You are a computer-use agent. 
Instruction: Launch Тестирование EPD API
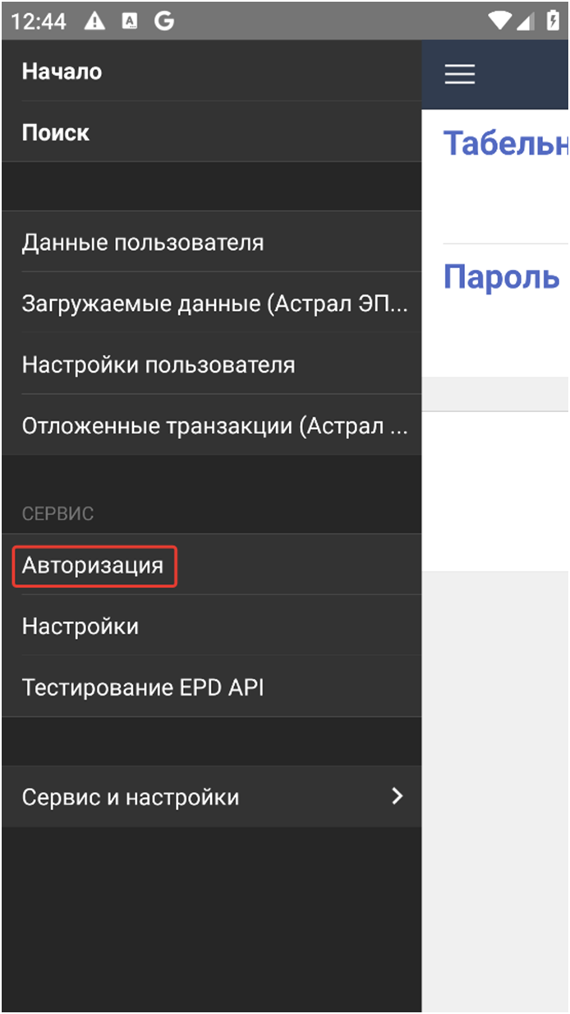tap(211, 687)
